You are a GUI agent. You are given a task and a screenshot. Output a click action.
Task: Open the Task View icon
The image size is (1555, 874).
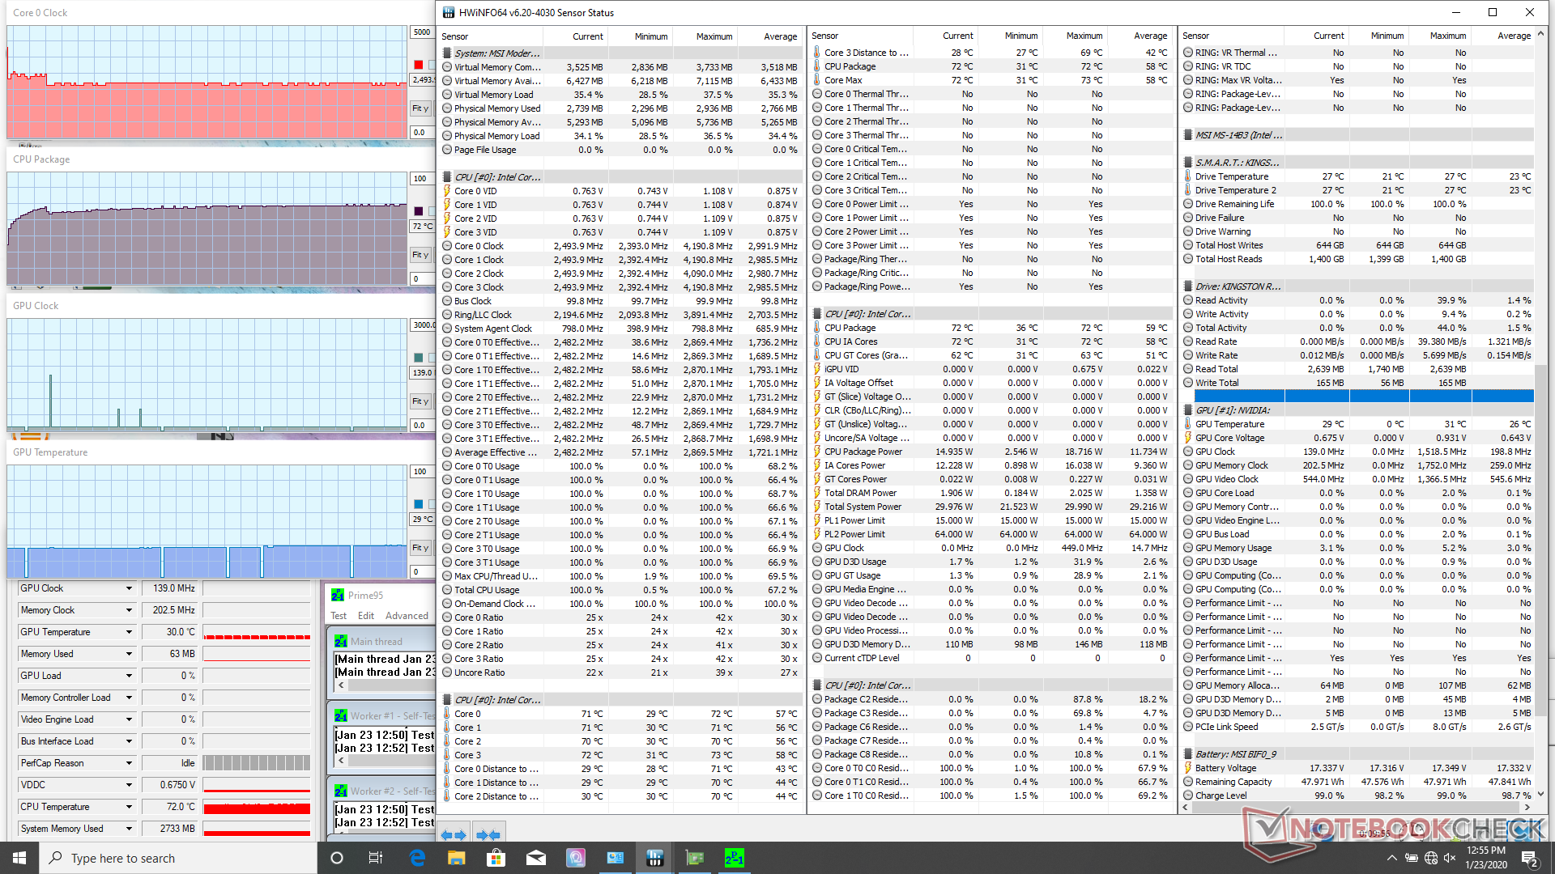click(x=376, y=858)
